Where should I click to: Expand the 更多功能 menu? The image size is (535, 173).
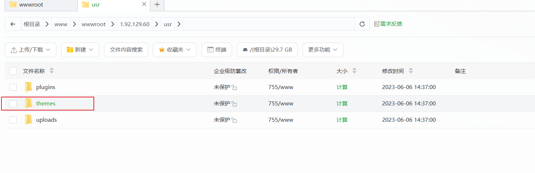[323, 50]
